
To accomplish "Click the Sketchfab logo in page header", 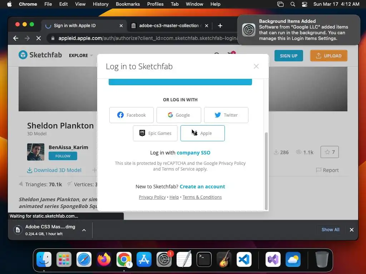I will [x=40, y=55].
